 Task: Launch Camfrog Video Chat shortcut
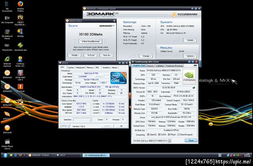[x=20, y=61]
